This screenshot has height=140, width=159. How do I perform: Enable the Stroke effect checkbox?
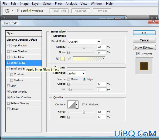[x=8, y=109]
